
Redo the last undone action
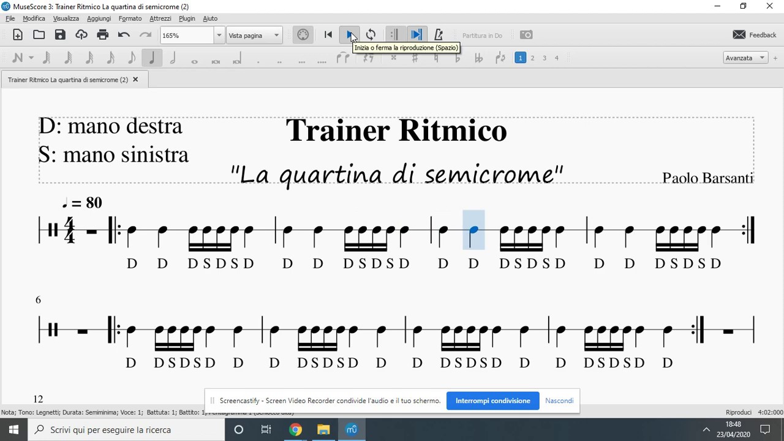[x=145, y=35]
